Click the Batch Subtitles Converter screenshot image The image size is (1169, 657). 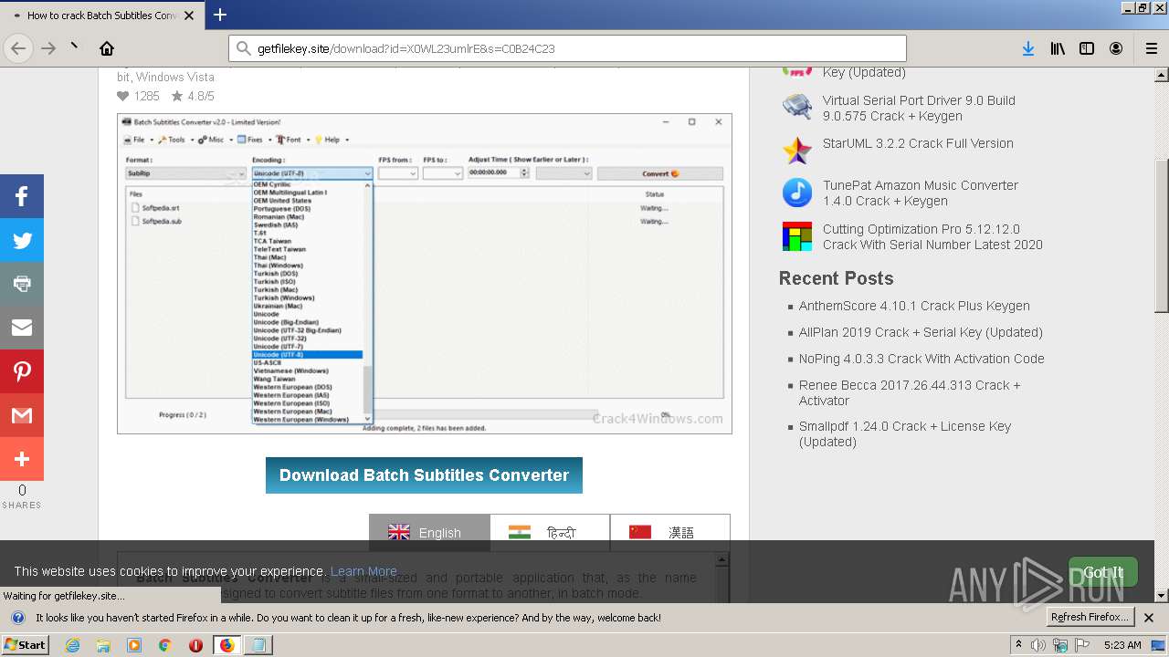tap(425, 274)
